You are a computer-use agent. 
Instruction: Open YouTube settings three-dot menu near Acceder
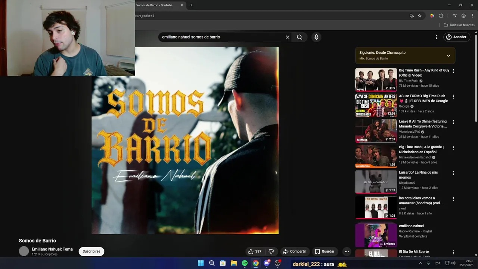436,37
